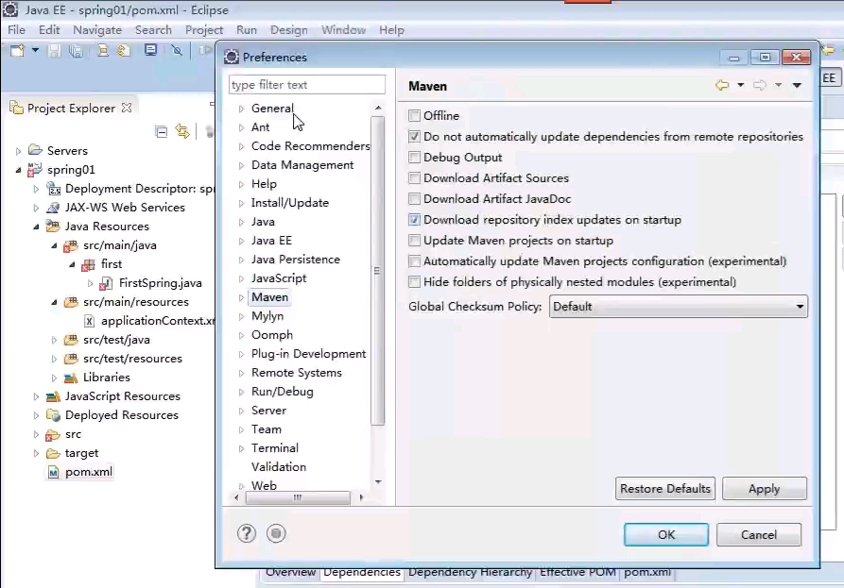Click the Save icon in Eclipse toolbar
The image size is (844, 588).
point(54,51)
